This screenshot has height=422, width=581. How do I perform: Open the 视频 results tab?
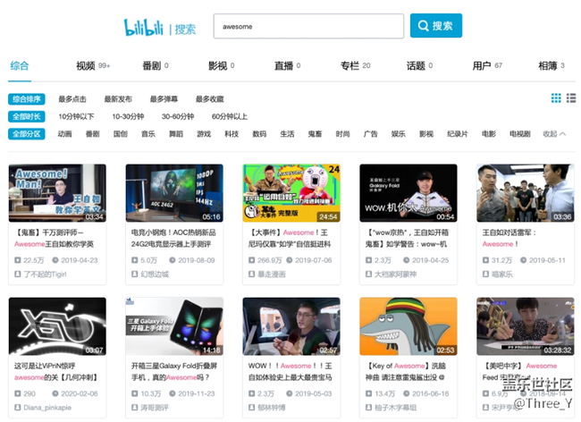tap(86, 66)
